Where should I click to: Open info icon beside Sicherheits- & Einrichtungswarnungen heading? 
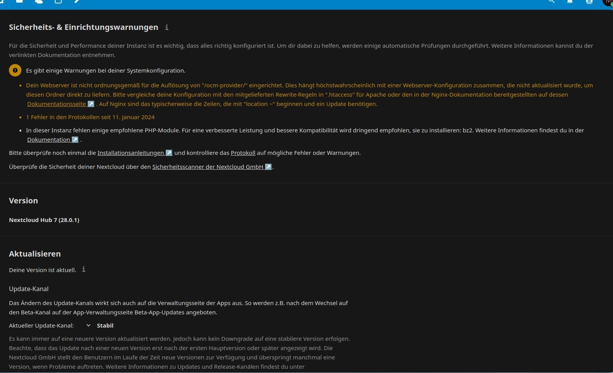click(167, 27)
